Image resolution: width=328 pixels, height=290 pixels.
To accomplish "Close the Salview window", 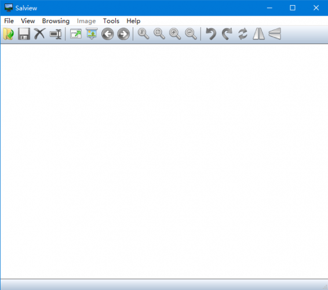I will pos(316,8).
